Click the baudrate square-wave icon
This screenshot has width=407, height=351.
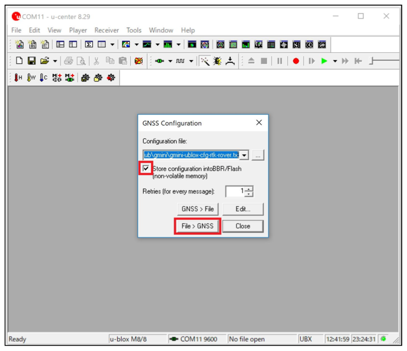(x=180, y=61)
